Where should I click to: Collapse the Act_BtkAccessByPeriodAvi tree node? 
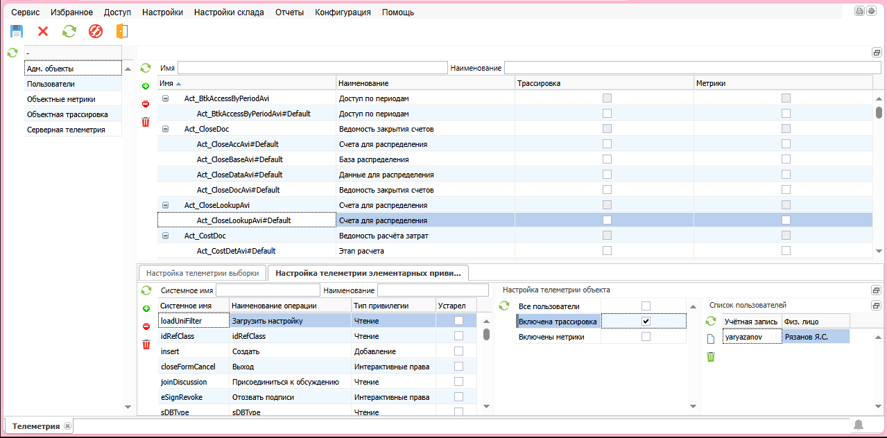coord(166,98)
